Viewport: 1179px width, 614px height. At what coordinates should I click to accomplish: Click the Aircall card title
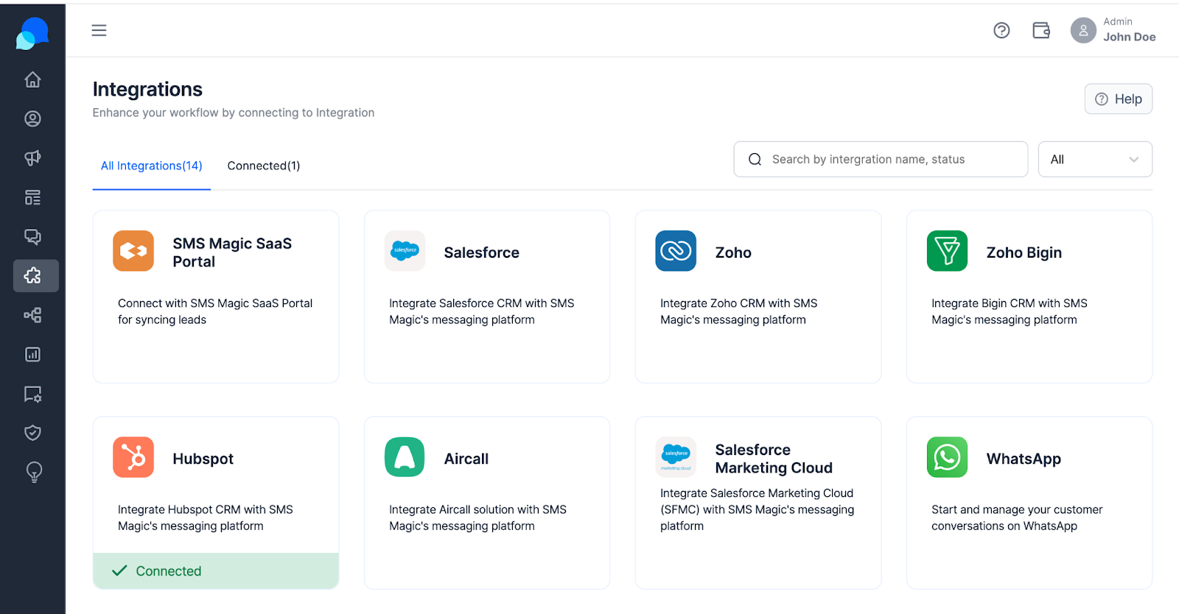coord(466,459)
